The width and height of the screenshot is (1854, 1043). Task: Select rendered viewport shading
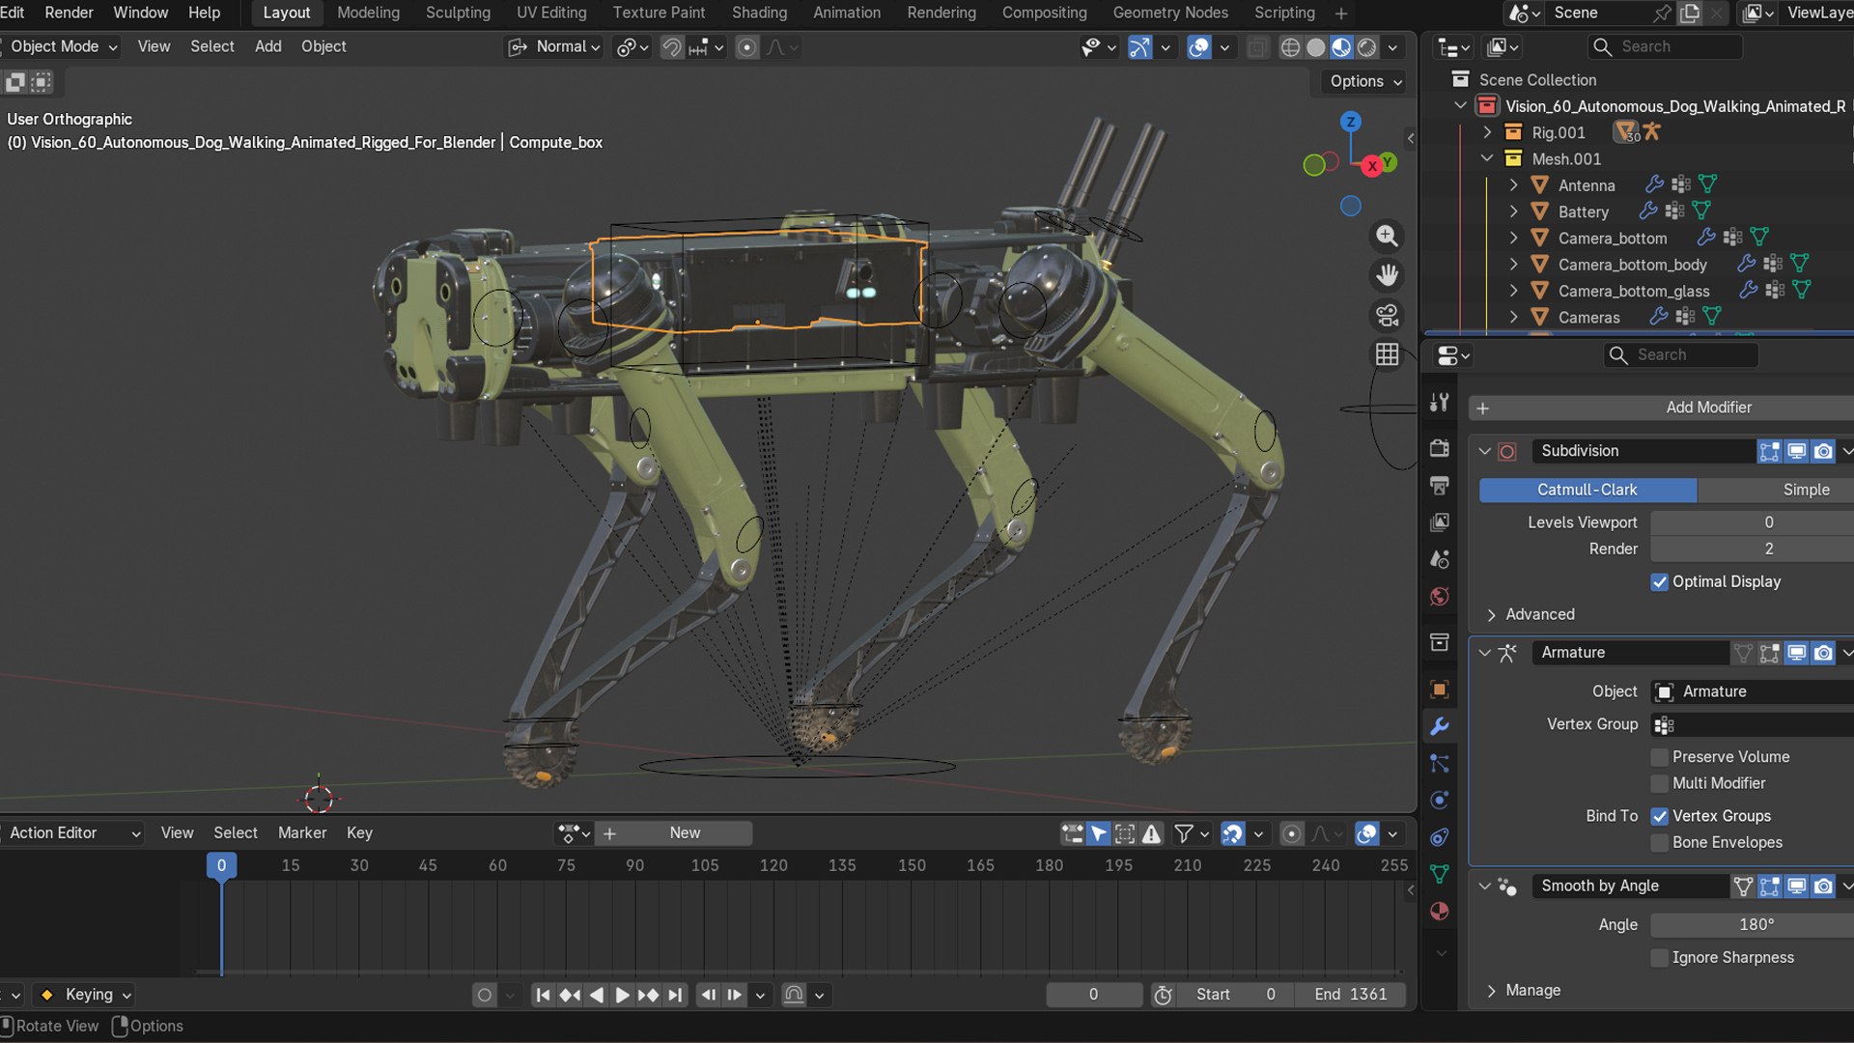pos(1366,47)
